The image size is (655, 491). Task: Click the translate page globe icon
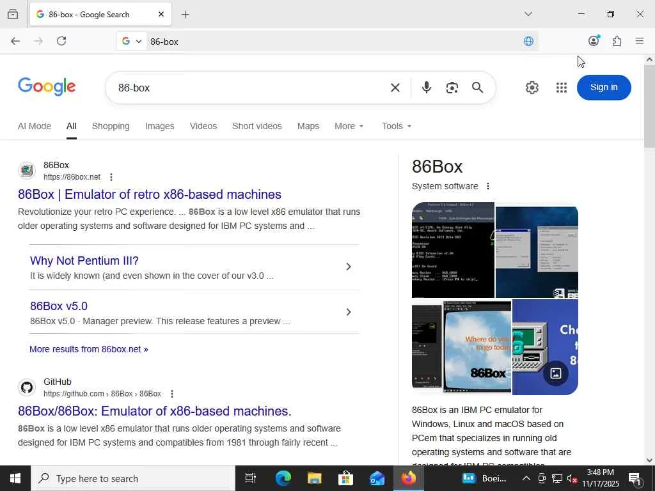point(528,41)
